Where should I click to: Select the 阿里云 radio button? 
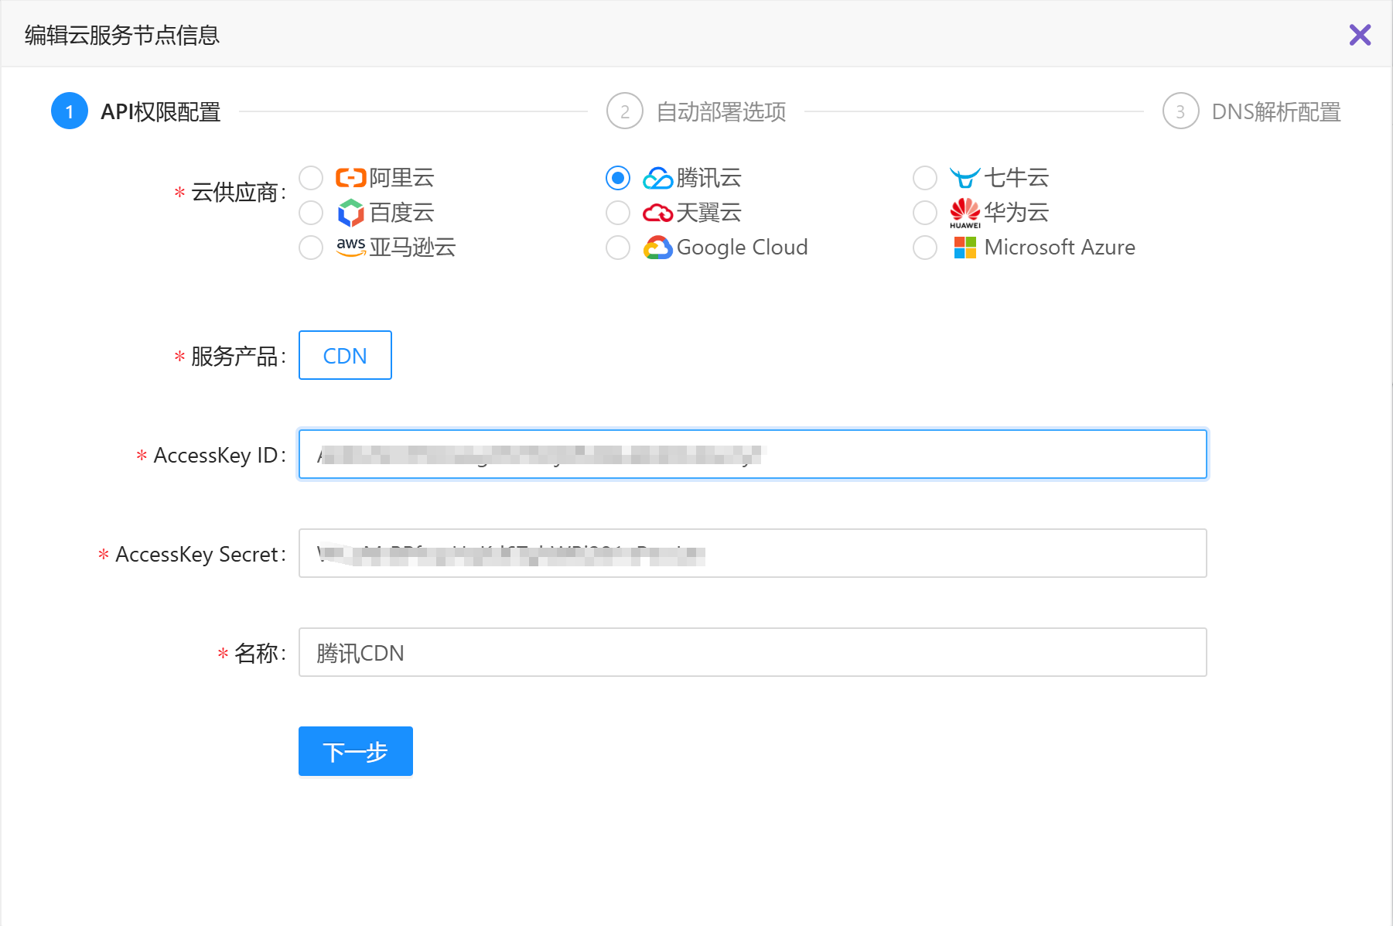[x=311, y=178]
